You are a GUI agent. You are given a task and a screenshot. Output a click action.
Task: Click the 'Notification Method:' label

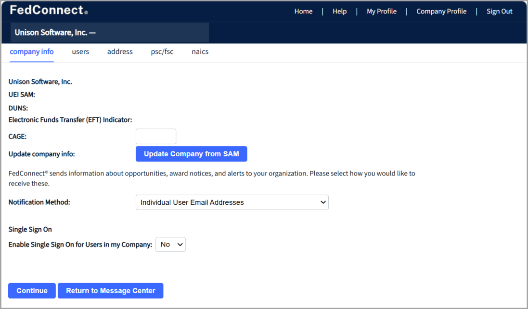[39, 202]
